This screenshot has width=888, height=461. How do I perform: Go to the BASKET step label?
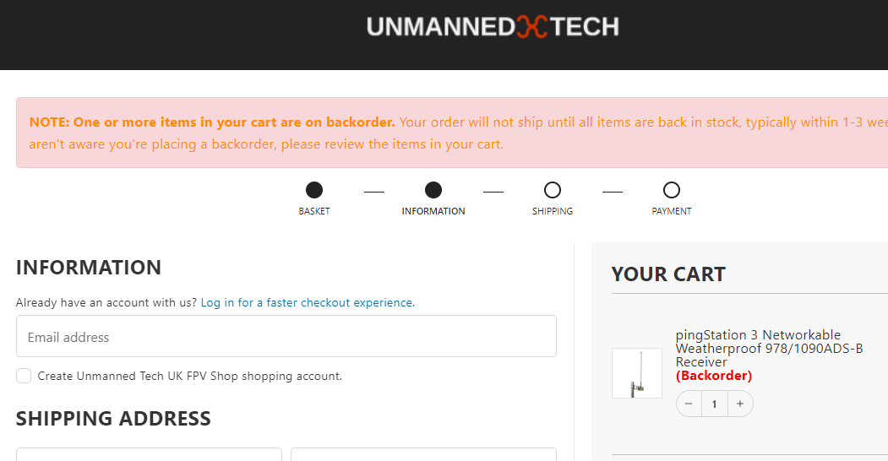[x=314, y=211]
